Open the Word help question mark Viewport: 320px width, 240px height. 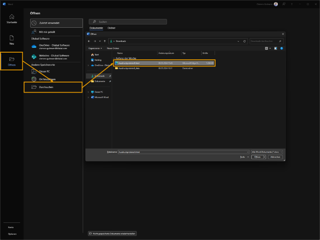coord(292,4)
